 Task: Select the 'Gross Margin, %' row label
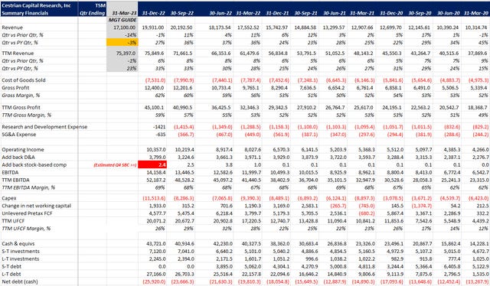[21, 96]
